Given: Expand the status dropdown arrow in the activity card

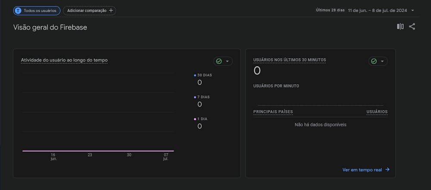Looking at the screenshot, I should tap(227, 61).
